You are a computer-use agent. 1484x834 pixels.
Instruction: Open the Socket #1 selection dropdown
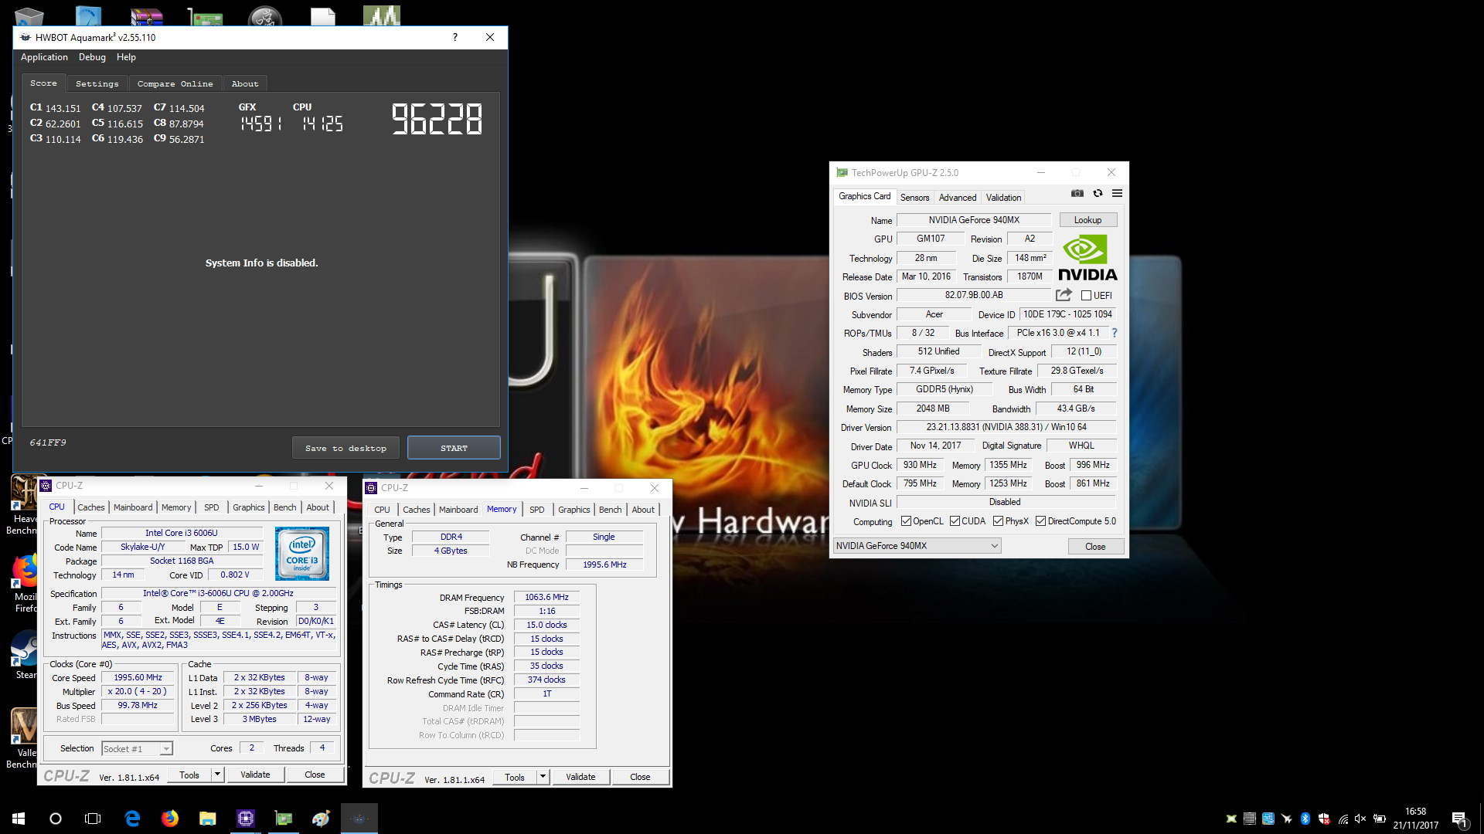pyautogui.click(x=137, y=748)
